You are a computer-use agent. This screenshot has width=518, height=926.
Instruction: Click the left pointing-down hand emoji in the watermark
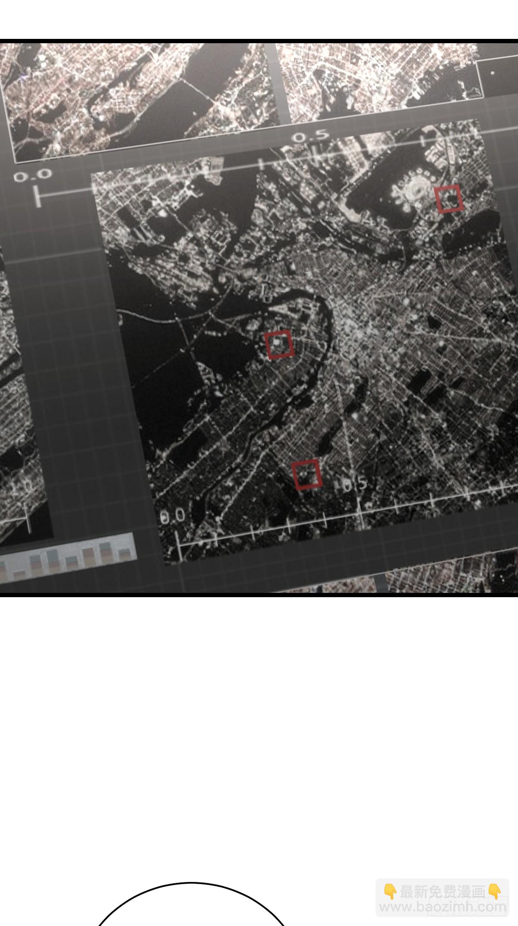pos(390,891)
